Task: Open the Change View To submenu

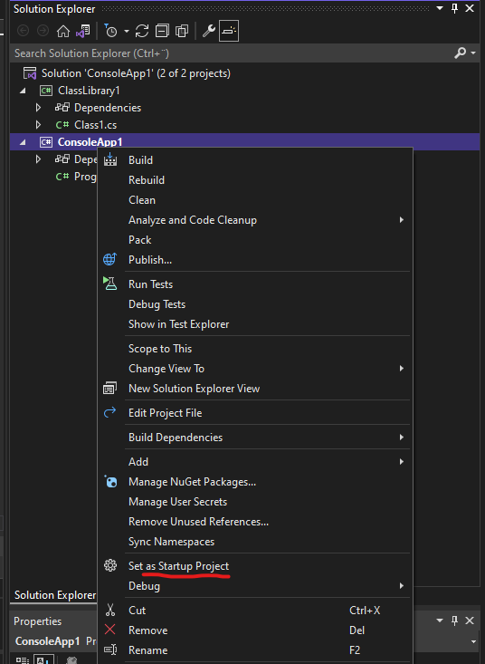Action: coord(255,369)
